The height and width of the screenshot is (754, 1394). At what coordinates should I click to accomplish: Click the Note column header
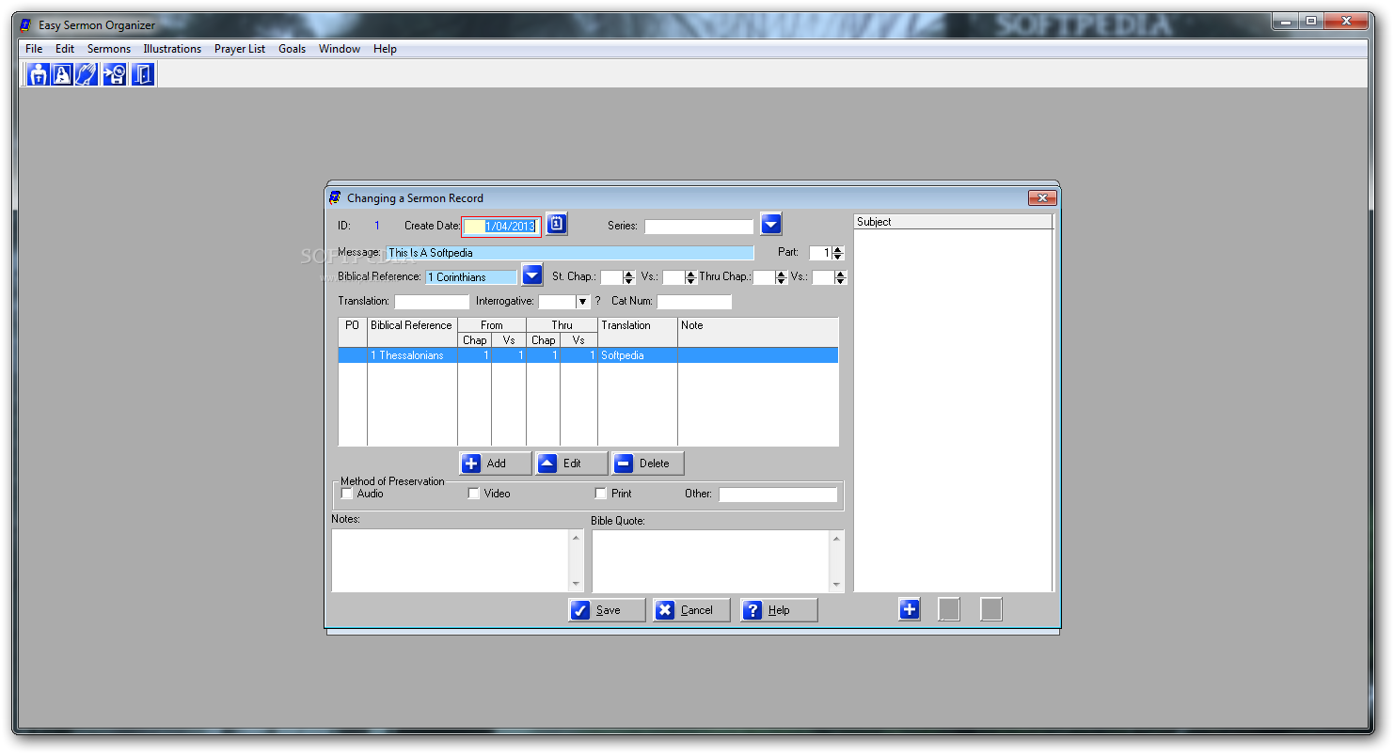coord(758,332)
